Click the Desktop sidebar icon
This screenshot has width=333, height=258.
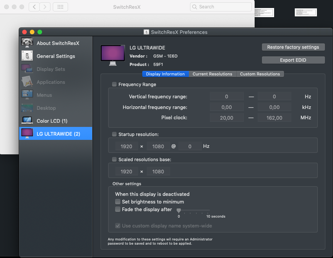[27, 108]
